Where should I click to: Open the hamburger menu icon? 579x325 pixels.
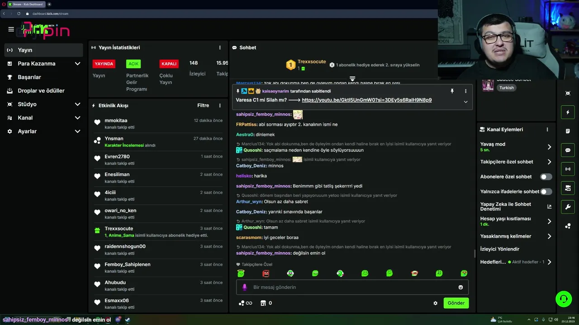[x=11, y=29]
